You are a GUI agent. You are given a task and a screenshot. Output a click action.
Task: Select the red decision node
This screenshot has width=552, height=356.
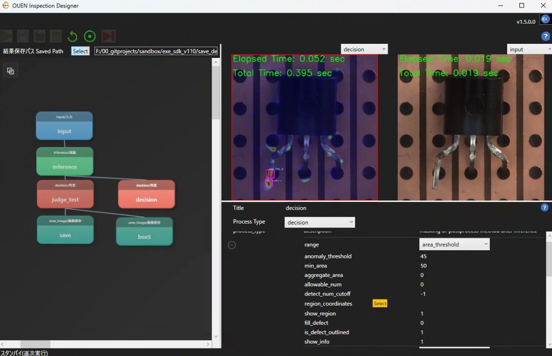click(x=147, y=194)
